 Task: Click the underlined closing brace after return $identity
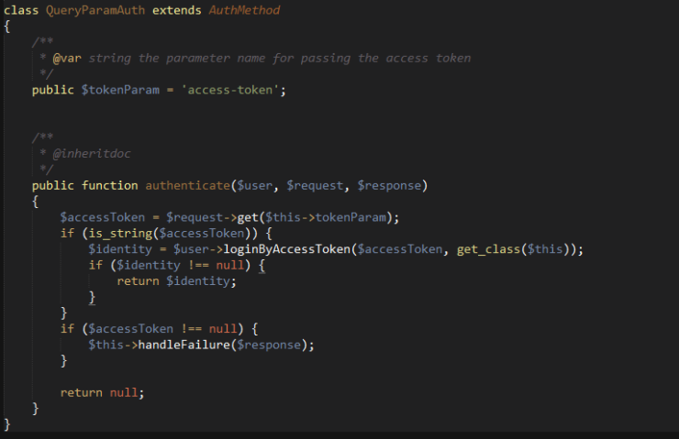92,298
